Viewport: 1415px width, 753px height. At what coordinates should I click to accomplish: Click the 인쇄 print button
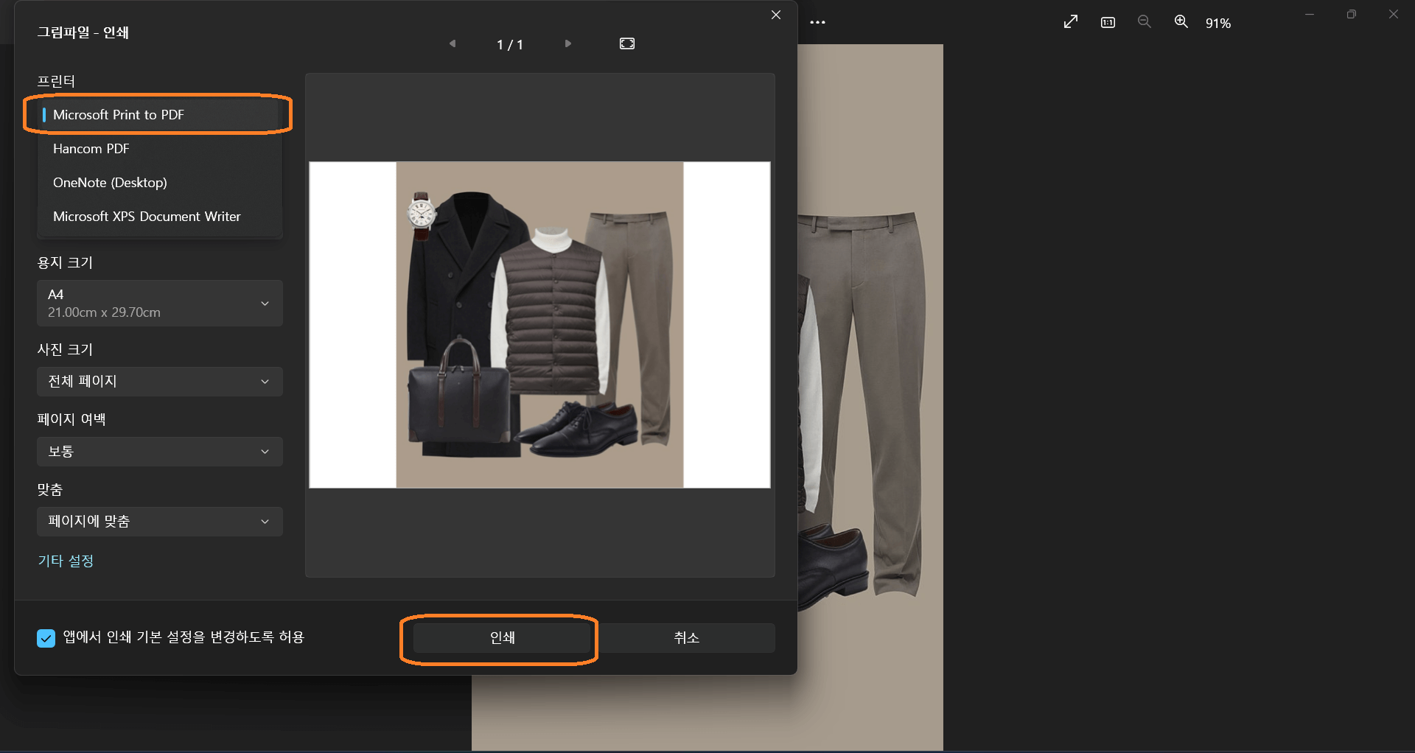tap(503, 637)
